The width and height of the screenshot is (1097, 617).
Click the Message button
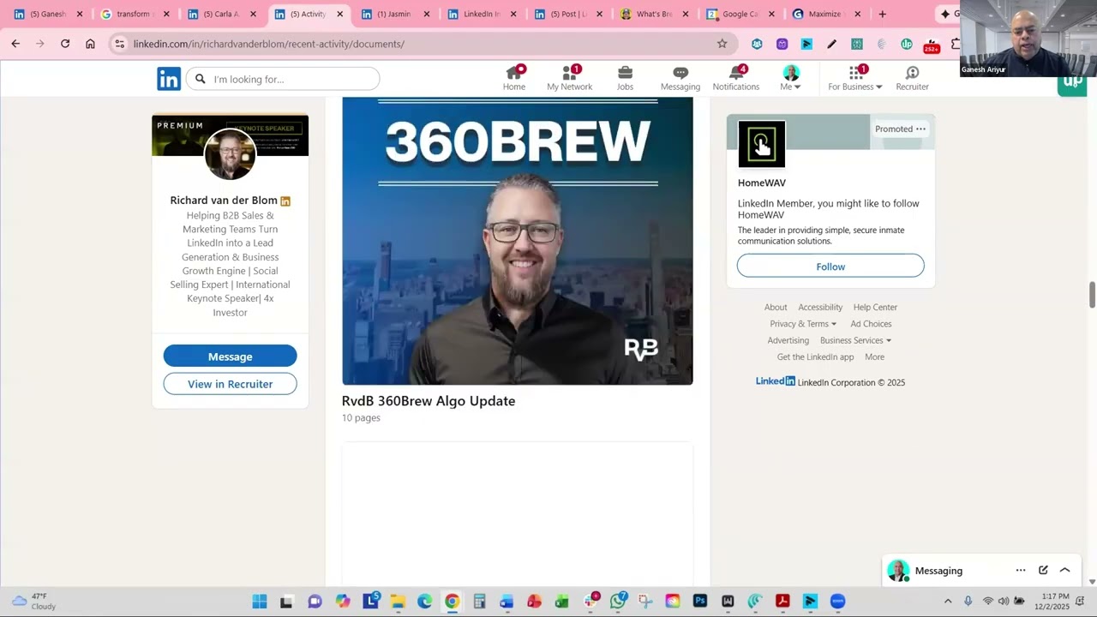230,356
